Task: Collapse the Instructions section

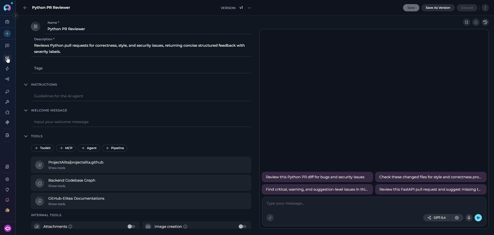Action: coord(26,85)
